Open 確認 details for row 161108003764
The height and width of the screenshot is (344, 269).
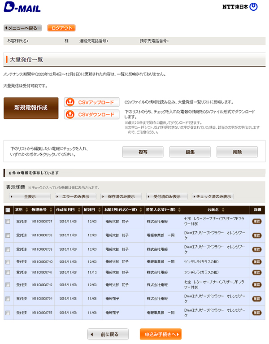(x=257, y=299)
